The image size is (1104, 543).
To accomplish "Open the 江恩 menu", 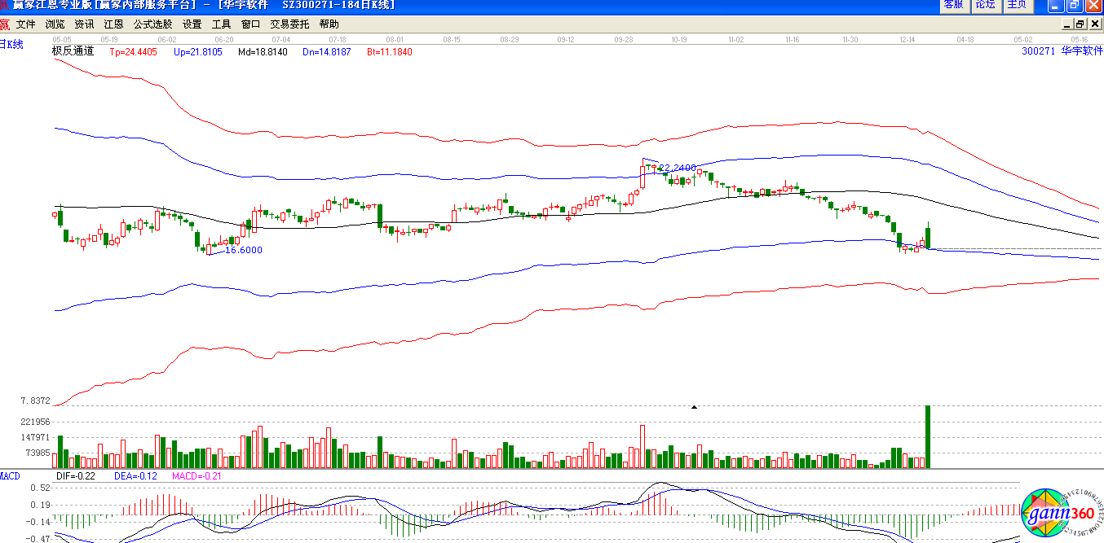I will 113,24.
